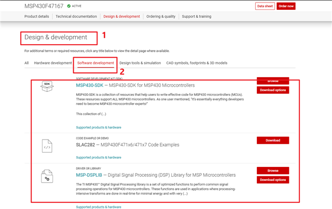332x209 pixels.
Task: Open Supported products & hardware under MSP-DSPLIB
Action: click(x=99, y=207)
